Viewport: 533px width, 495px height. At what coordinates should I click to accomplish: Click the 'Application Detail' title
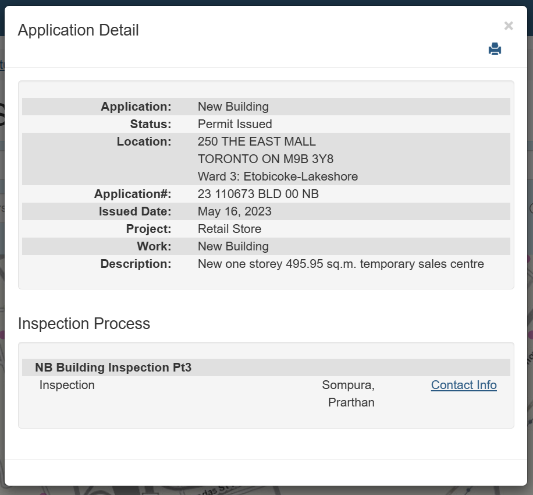click(x=78, y=30)
